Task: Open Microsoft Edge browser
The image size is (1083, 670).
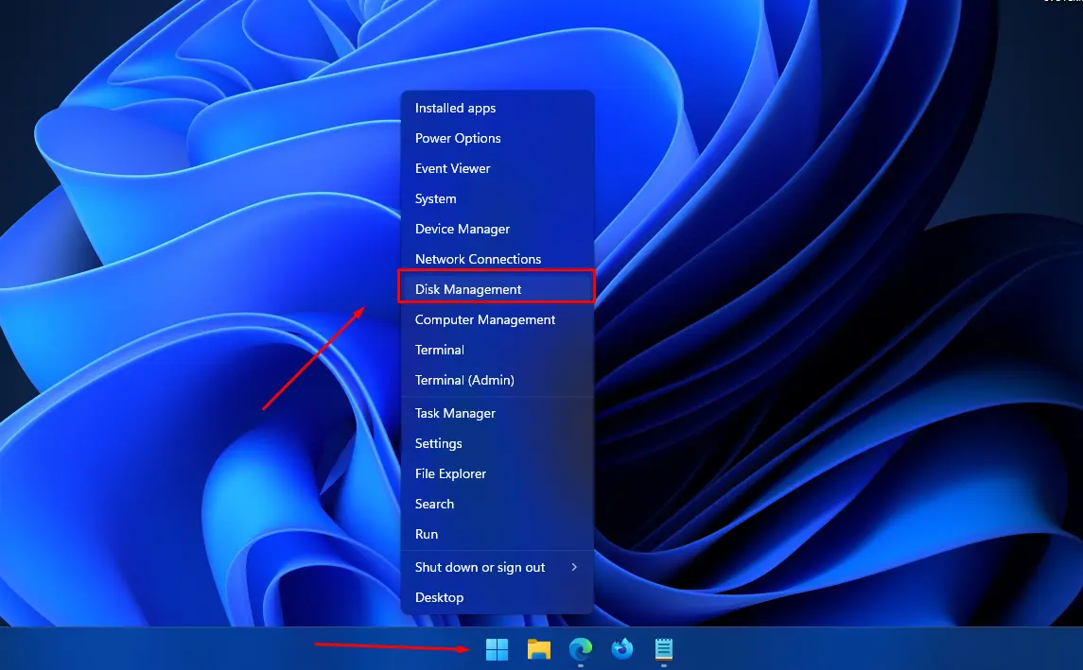Action: click(x=579, y=649)
